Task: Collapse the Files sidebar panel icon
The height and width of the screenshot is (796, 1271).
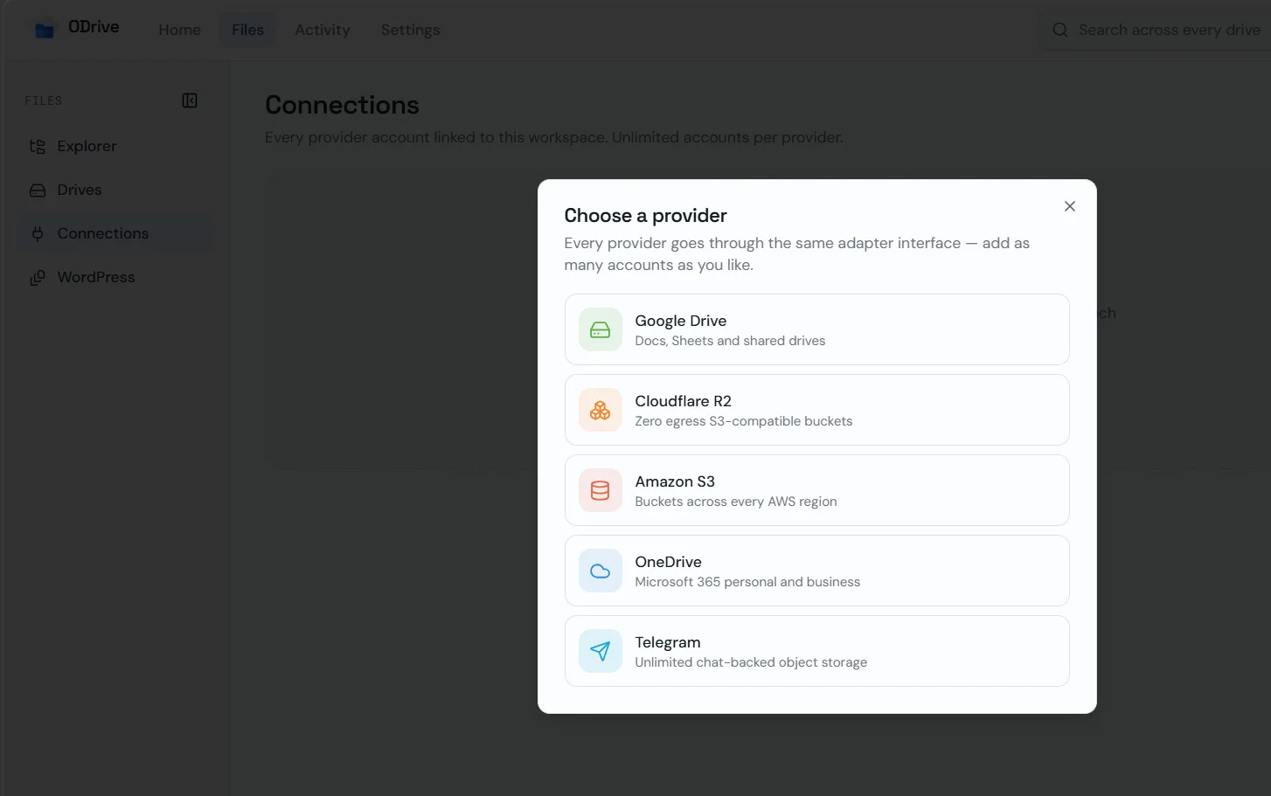Action: pyautogui.click(x=190, y=100)
